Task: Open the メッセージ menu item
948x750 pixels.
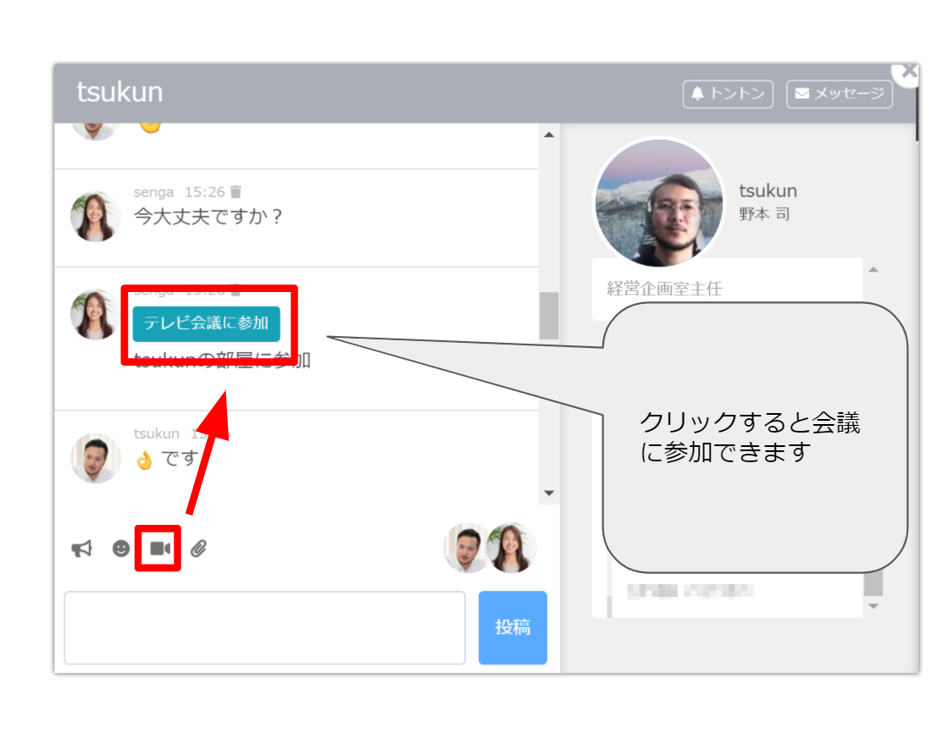Action: (x=840, y=94)
